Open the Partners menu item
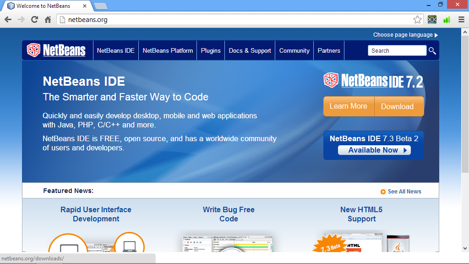469x264 pixels. (329, 50)
